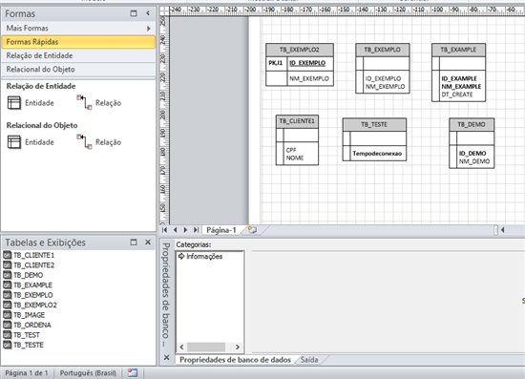This screenshot has width=525, height=379.
Task: Switch to the Propriedades de banco de dados tab
Action: (235, 360)
